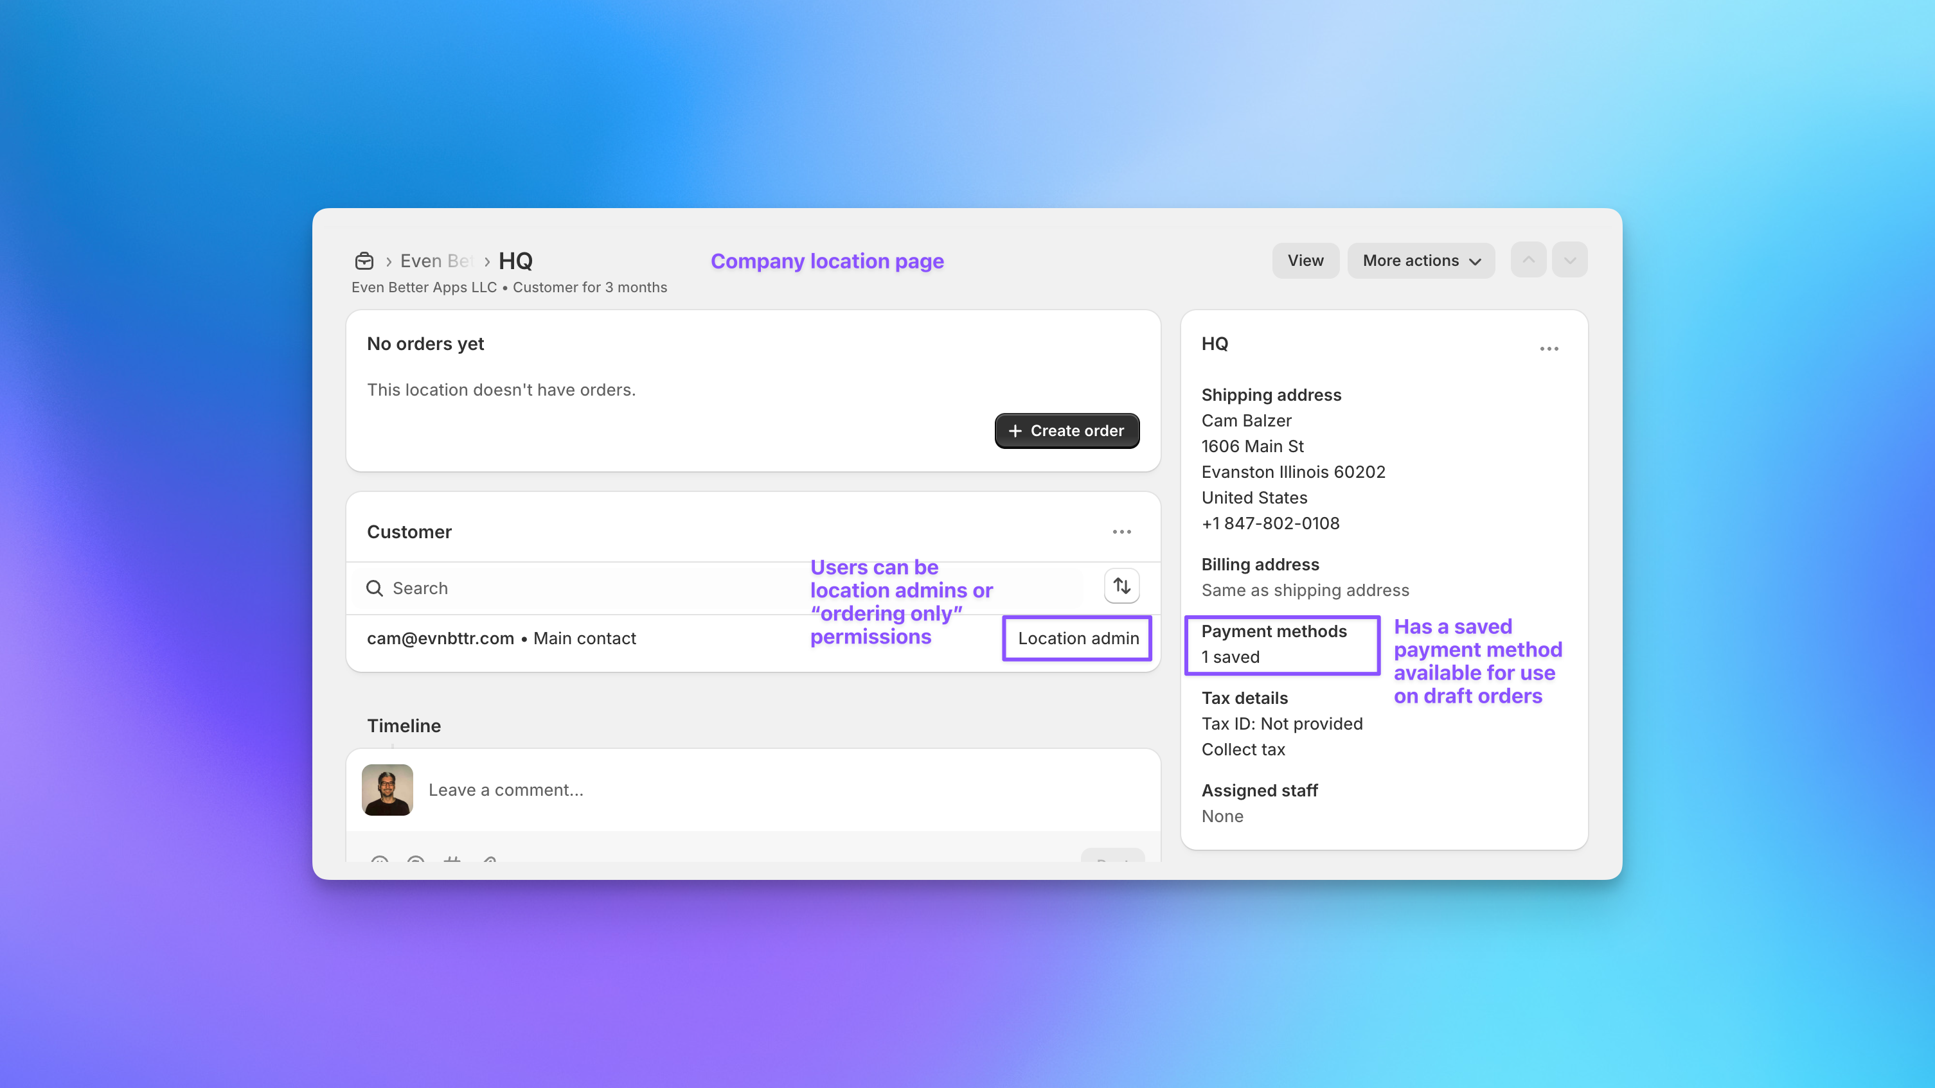Open the HQ card three-dot menu
This screenshot has width=1935, height=1088.
point(1551,347)
